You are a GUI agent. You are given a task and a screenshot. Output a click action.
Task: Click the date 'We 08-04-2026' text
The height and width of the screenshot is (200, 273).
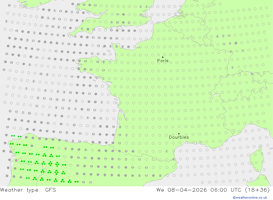pos(182,190)
